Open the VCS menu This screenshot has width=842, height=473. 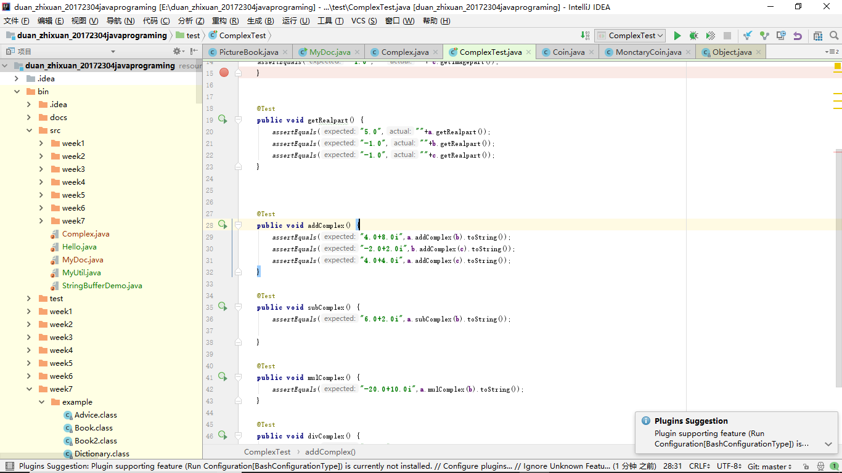click(x=364, y=21)
